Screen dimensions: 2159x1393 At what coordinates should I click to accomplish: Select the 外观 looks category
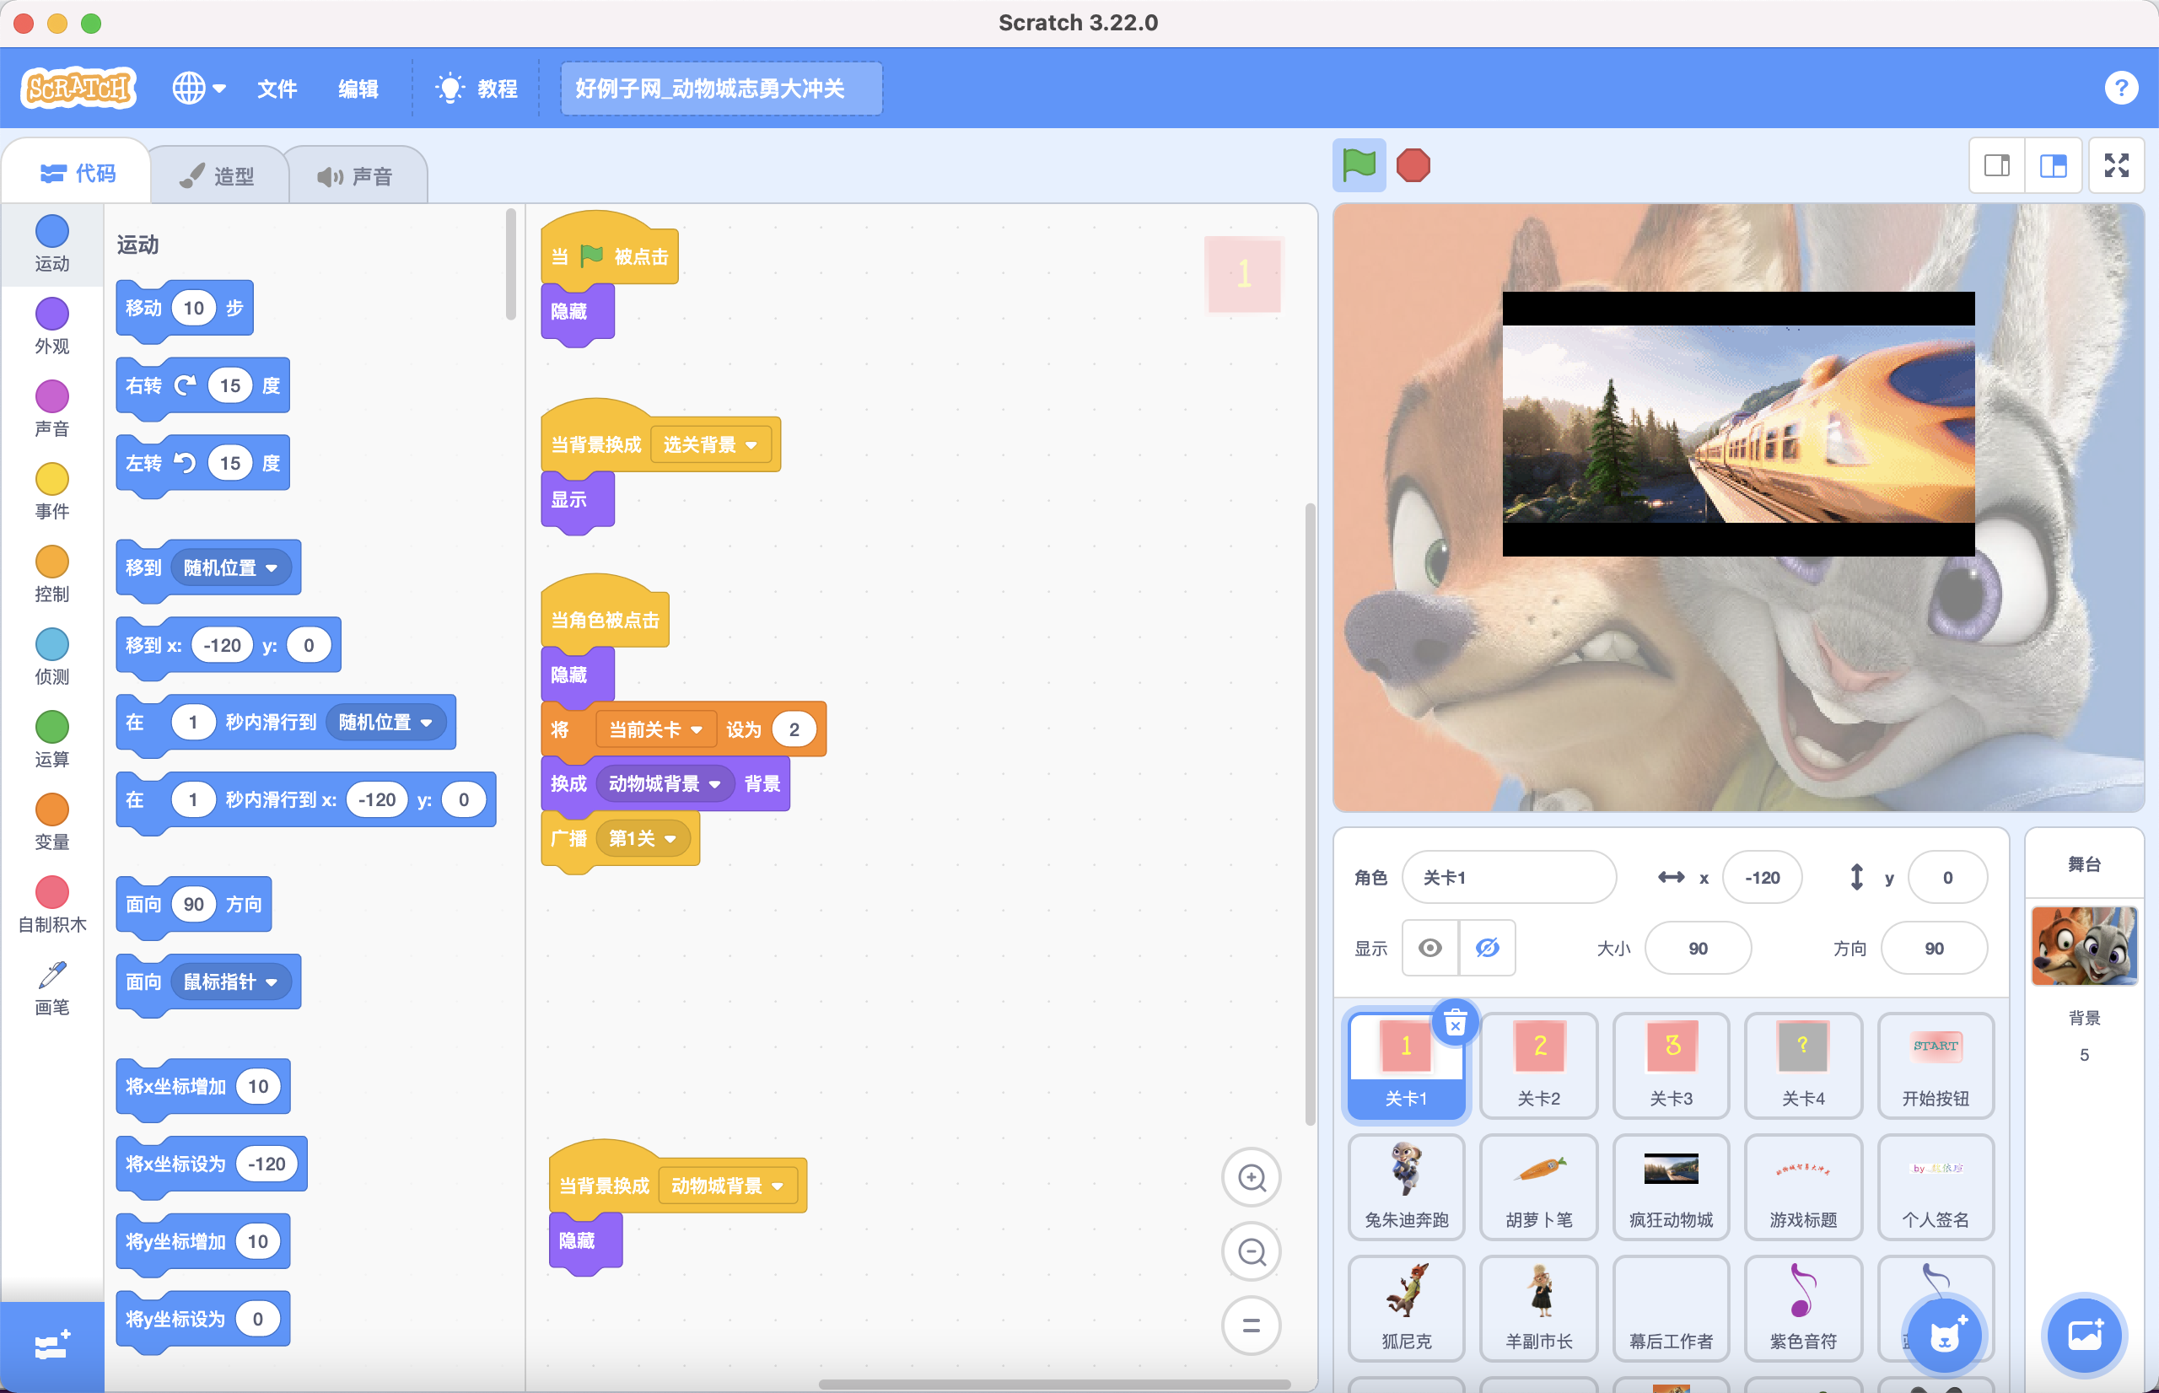(51, 326)
